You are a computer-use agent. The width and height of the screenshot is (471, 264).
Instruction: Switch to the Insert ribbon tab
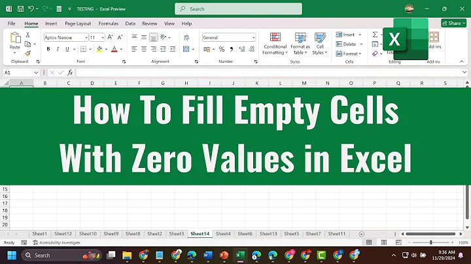coord(51,24)
